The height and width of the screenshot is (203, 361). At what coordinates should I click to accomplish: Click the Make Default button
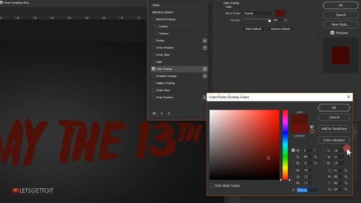click(x=253, y=29)
